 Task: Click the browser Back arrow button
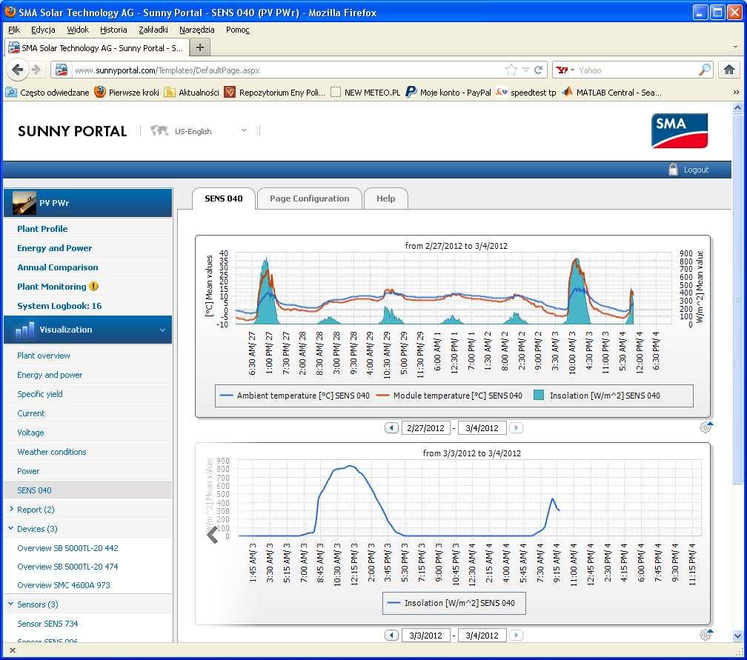tap(18, 70)
